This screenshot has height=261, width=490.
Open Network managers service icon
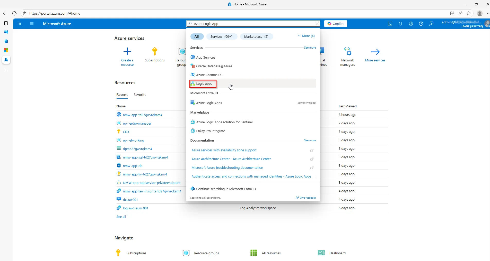pos(347,52)
